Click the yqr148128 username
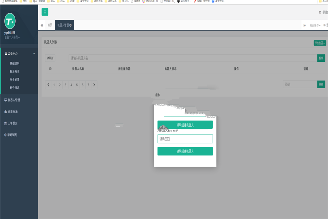 (x=9, y=33)
